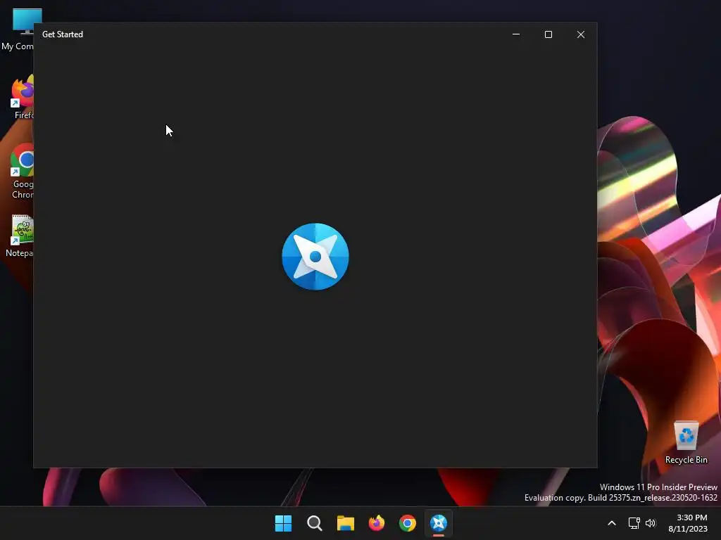Close the Get Started window
Viewport: 721px width, 540px height.
point(581,34)
